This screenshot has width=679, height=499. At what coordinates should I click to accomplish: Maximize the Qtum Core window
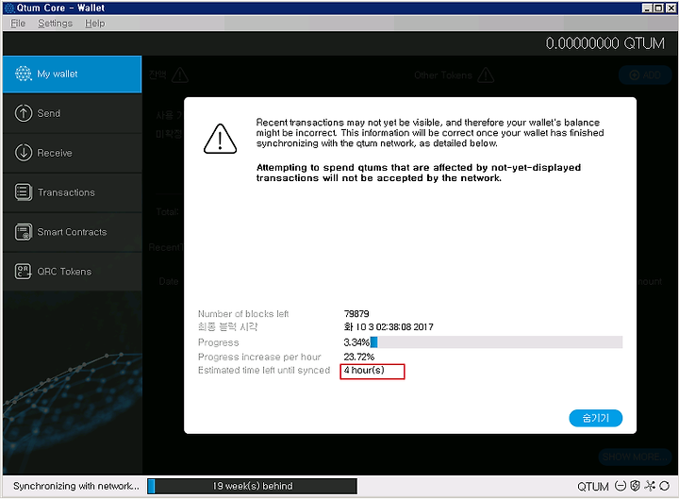(658, 8)
